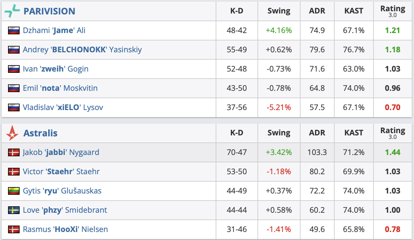Click the Swedish flag beside phzy
Viewport: 414px width, 240px height.
point(14,210)
